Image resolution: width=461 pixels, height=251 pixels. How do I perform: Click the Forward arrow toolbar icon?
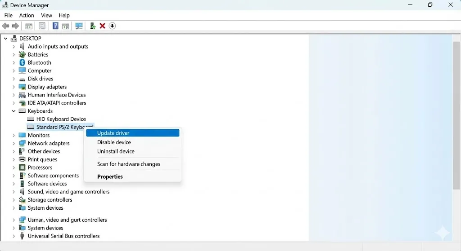[16, 26]
